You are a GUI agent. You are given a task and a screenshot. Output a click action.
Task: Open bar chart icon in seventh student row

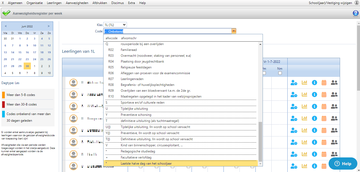[x=304, y=154]
